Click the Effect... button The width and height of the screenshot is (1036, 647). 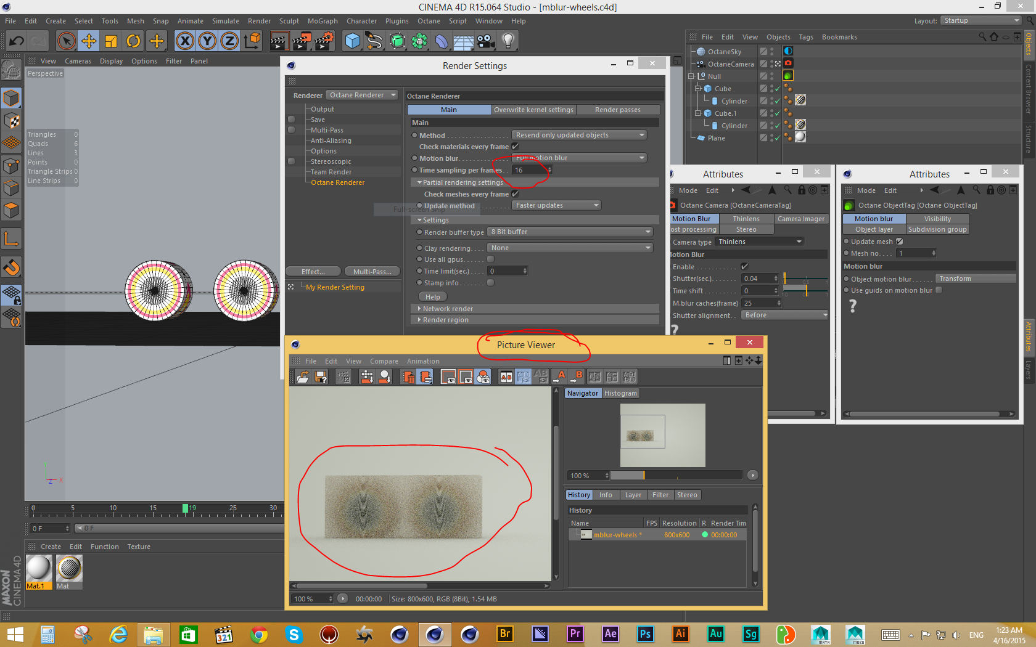[313, 272]
